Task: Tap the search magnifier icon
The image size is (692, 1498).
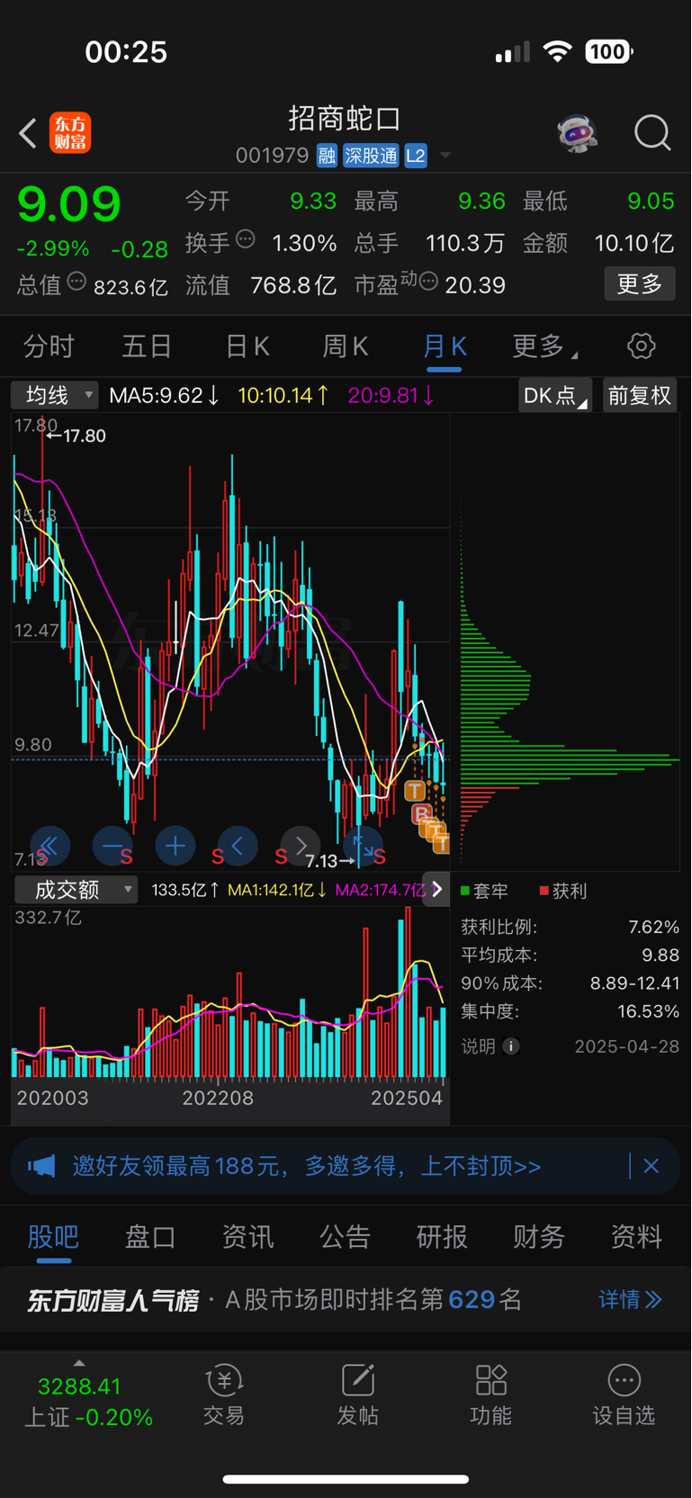Action: [x=652, y=133]
